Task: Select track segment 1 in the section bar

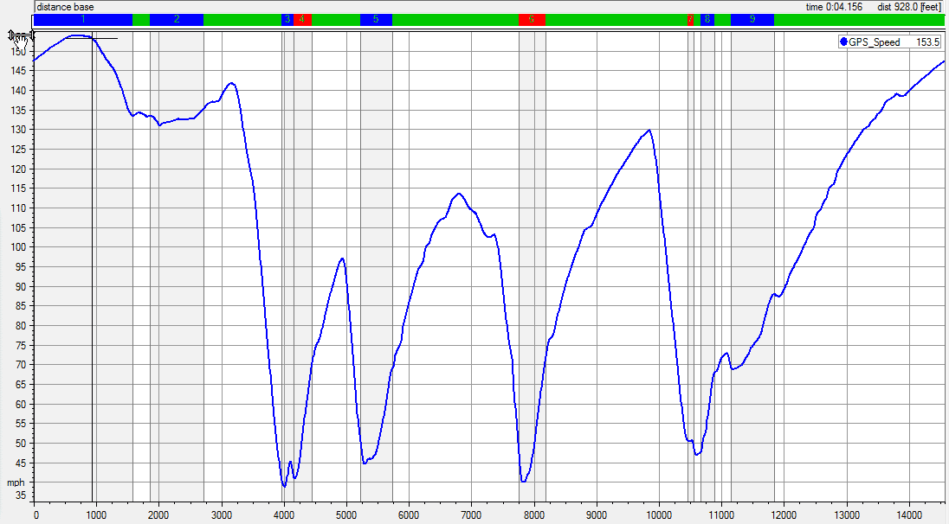Action: click(x=83, y=19)
